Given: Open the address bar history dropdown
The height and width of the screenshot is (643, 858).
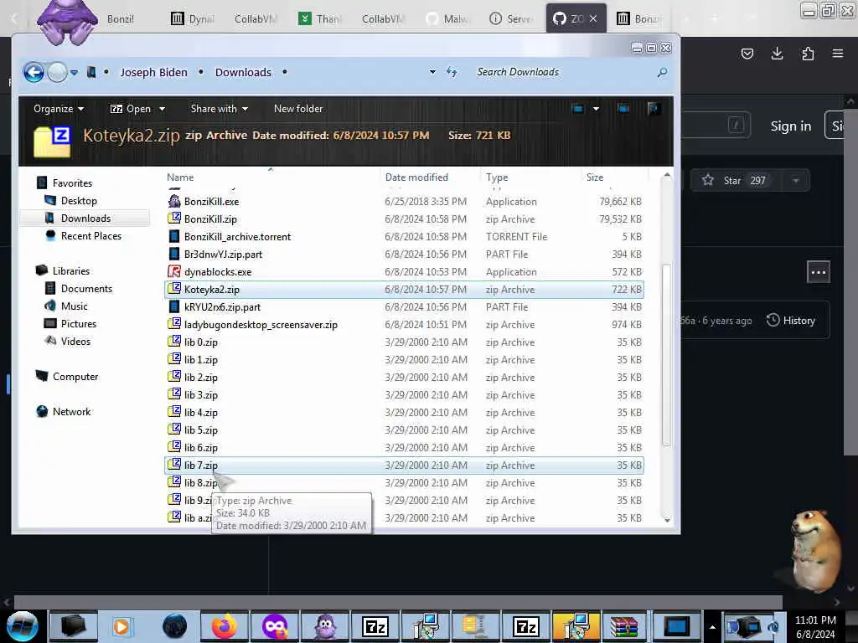Looking at the screenshot, I should click(x=432, y=72).
